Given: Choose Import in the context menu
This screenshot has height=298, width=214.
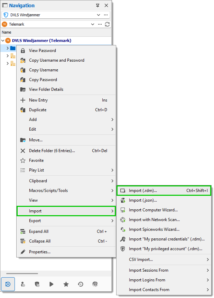Looking at the screenshot, I should (66, 211).
